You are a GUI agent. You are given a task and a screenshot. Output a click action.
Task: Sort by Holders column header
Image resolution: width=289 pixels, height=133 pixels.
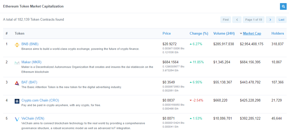click(277, 33)
